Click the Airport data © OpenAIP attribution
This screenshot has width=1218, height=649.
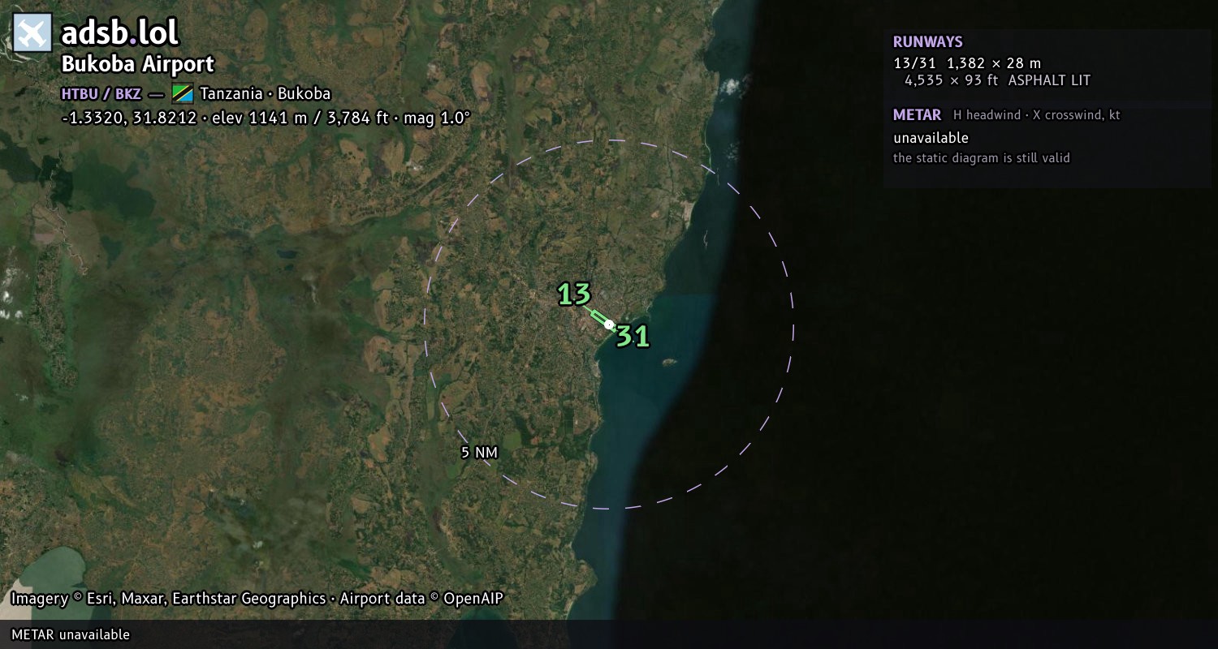point(421,599)
